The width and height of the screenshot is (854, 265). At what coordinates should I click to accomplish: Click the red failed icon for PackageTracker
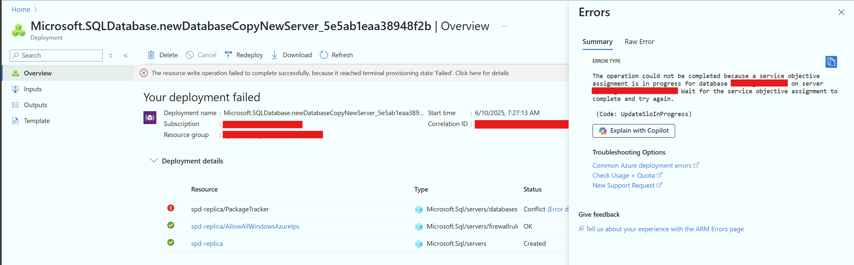click(171, 208)
